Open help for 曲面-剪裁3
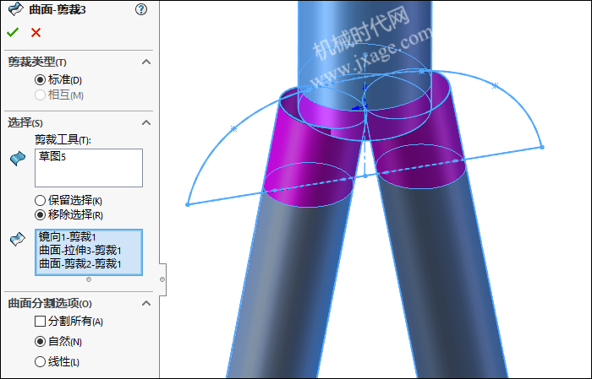Viewport: 592px width, 379px height. pos(141,9)
